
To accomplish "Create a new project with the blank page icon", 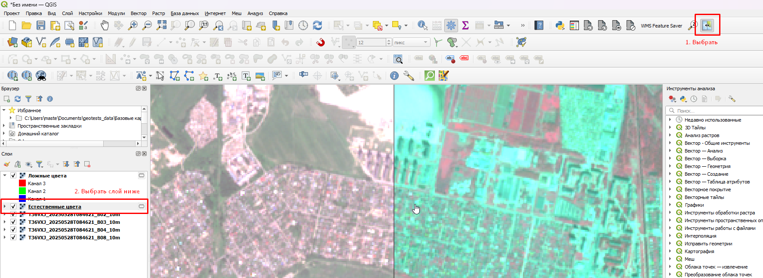I will tap(12, 25).
